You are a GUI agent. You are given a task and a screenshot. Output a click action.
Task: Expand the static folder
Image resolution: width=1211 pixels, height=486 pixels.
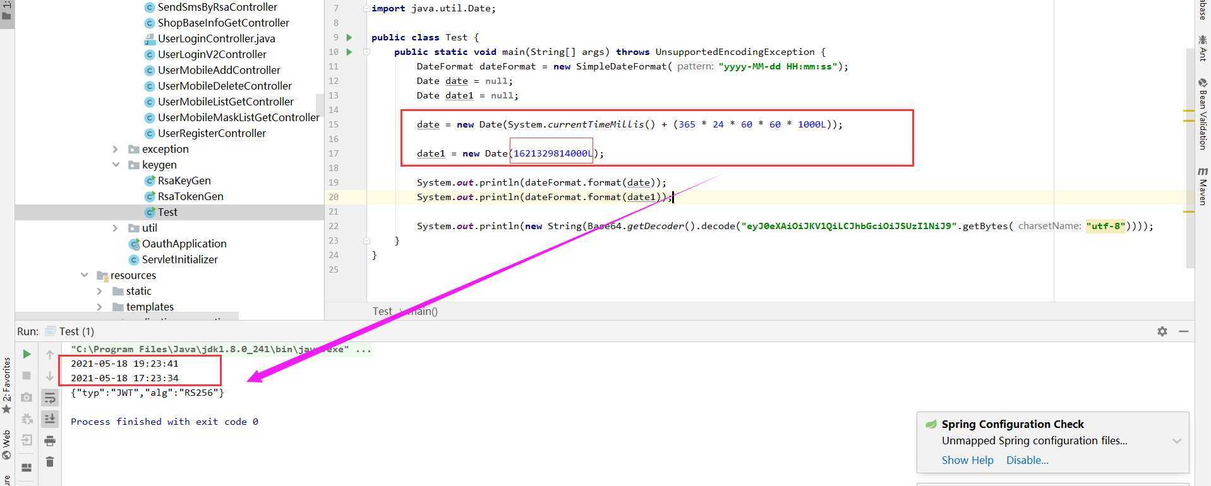(x=99, y=291)
